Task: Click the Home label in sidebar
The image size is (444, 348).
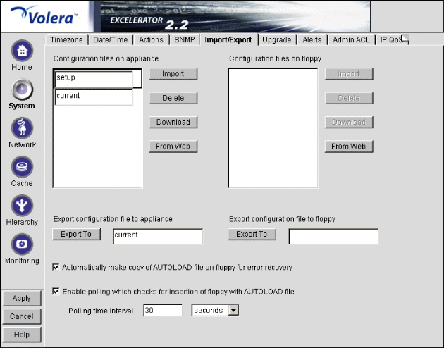Action: pyautogui.click(x=22, y=67)
